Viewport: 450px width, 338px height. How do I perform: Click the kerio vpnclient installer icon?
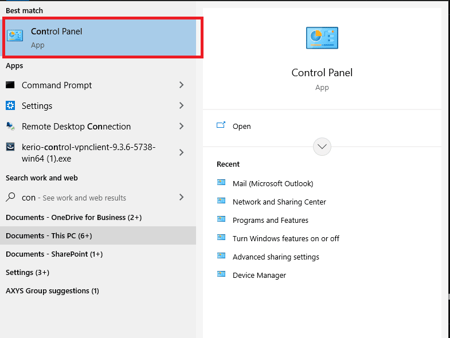click(10, 147)
